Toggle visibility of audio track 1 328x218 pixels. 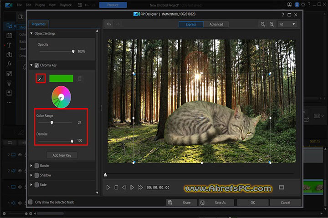(x=20, y=203)
